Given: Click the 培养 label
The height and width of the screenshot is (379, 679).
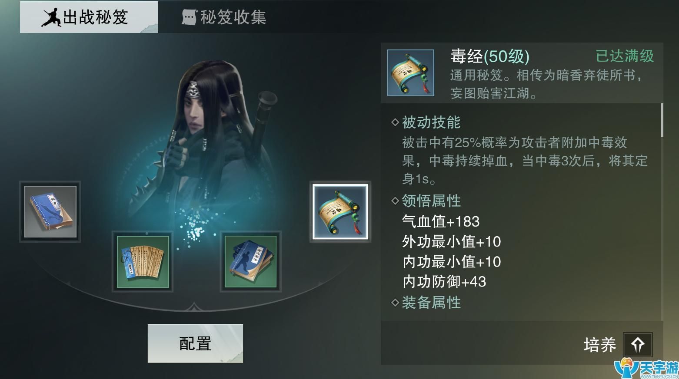Looking at the screenshot, I should click(600, 345).
